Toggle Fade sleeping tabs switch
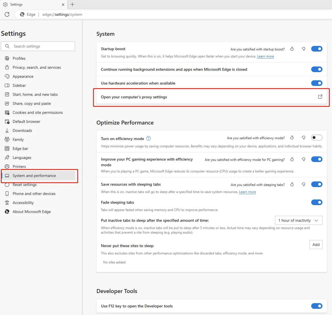 [317, 202]
